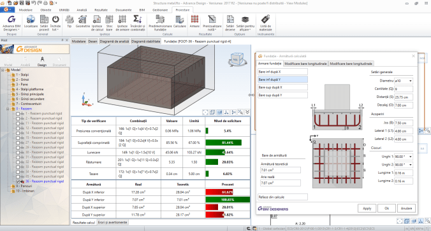
Task: Run the Calculare tool
Action: [180, 22]
